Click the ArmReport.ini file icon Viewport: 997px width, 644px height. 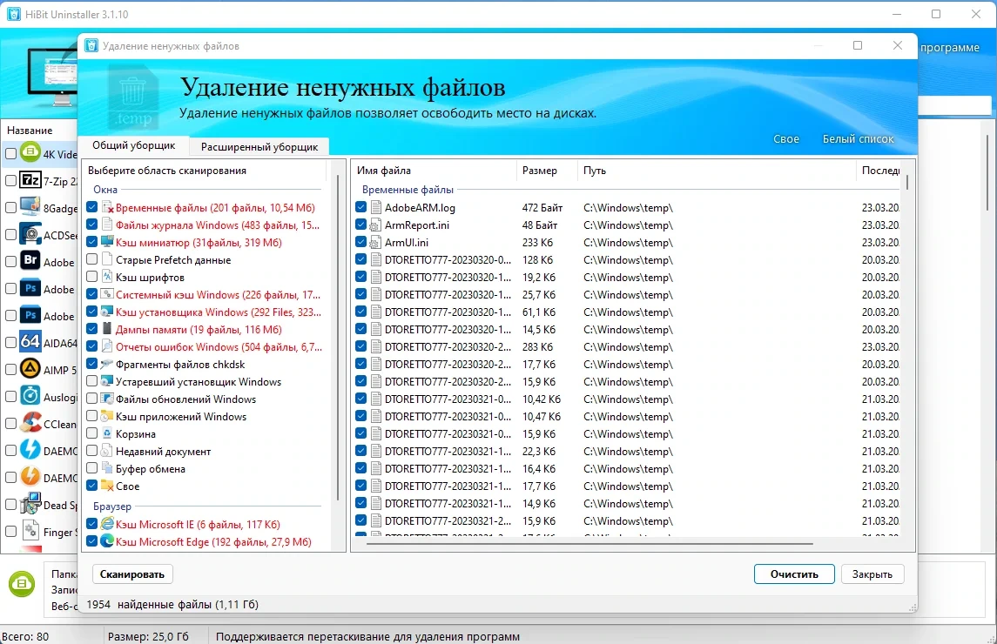click(376, 225)
